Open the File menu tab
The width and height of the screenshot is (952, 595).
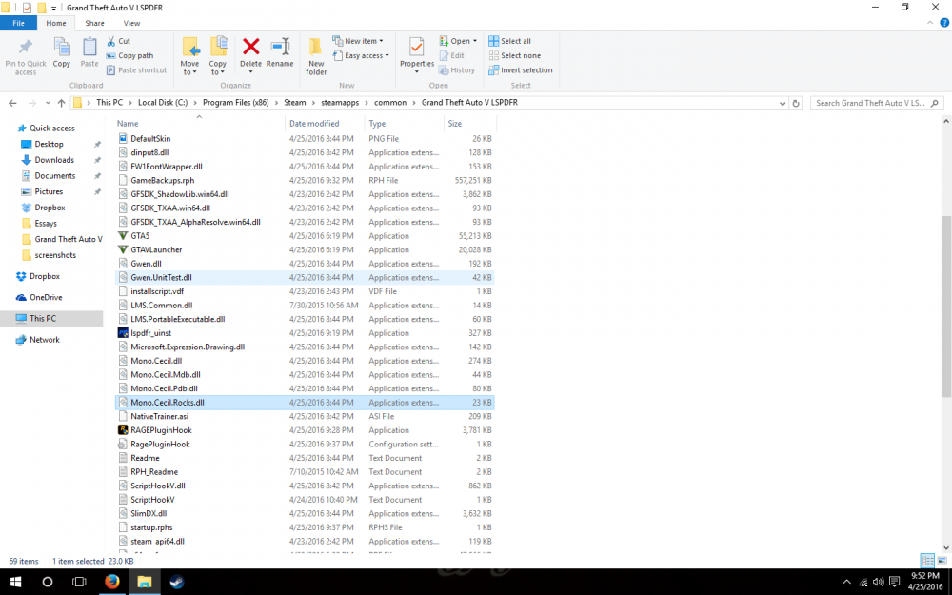[18, 23]
